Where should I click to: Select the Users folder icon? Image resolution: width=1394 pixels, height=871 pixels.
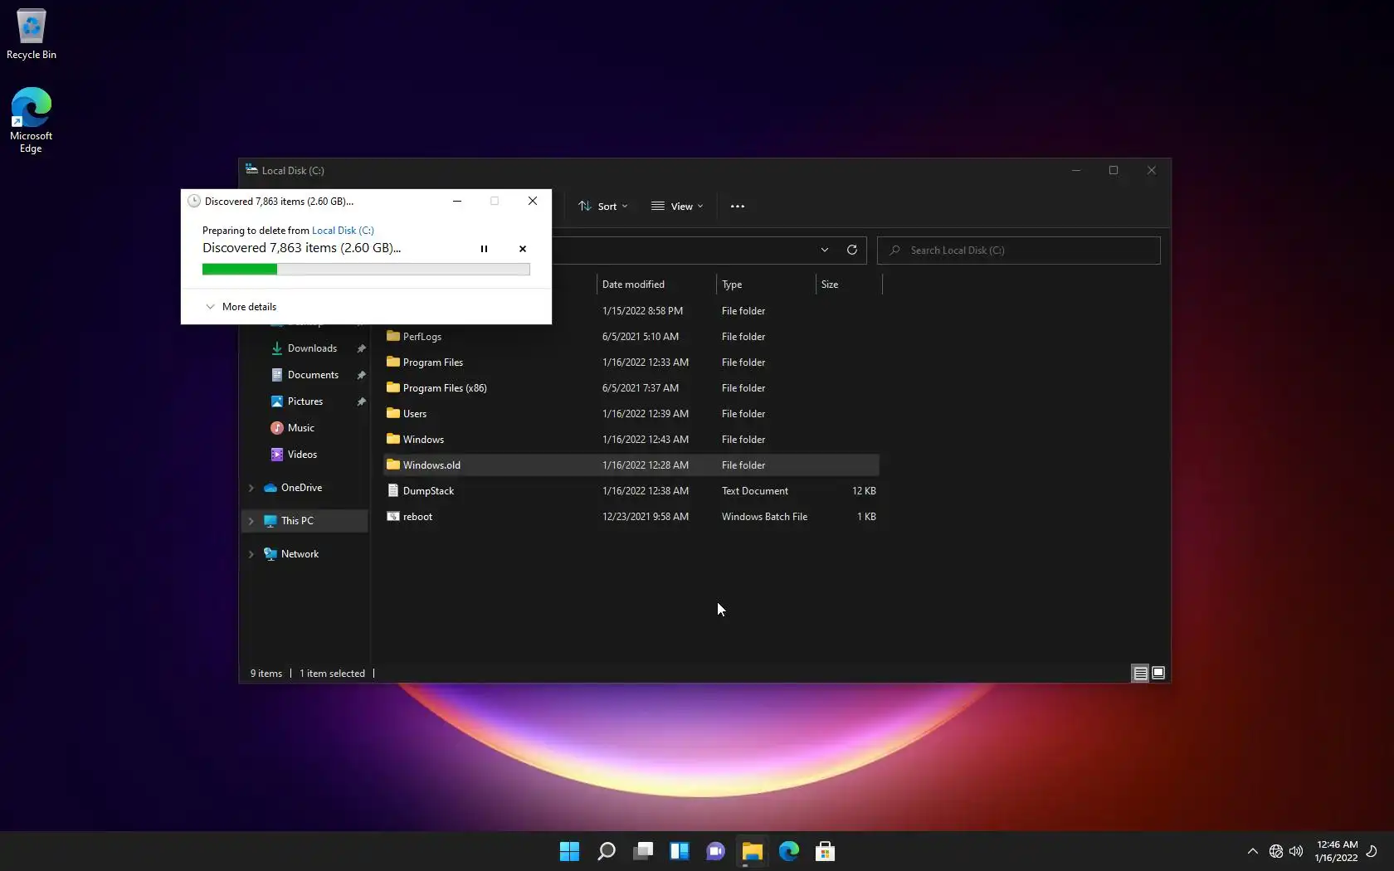point(393,414)
